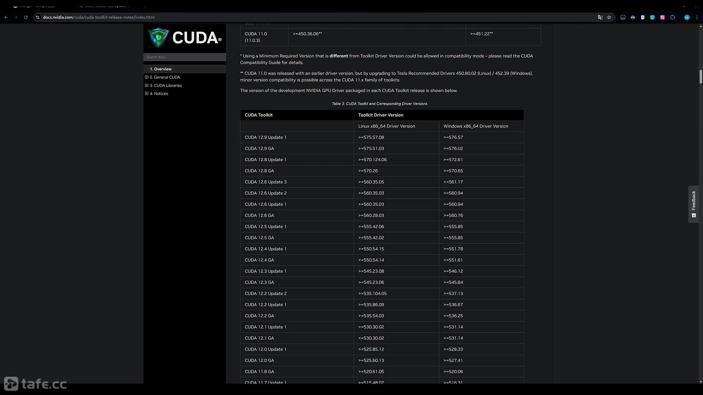
Task: Click the CUDA 12.3 Update 1 row
Action: pos(382,271)
